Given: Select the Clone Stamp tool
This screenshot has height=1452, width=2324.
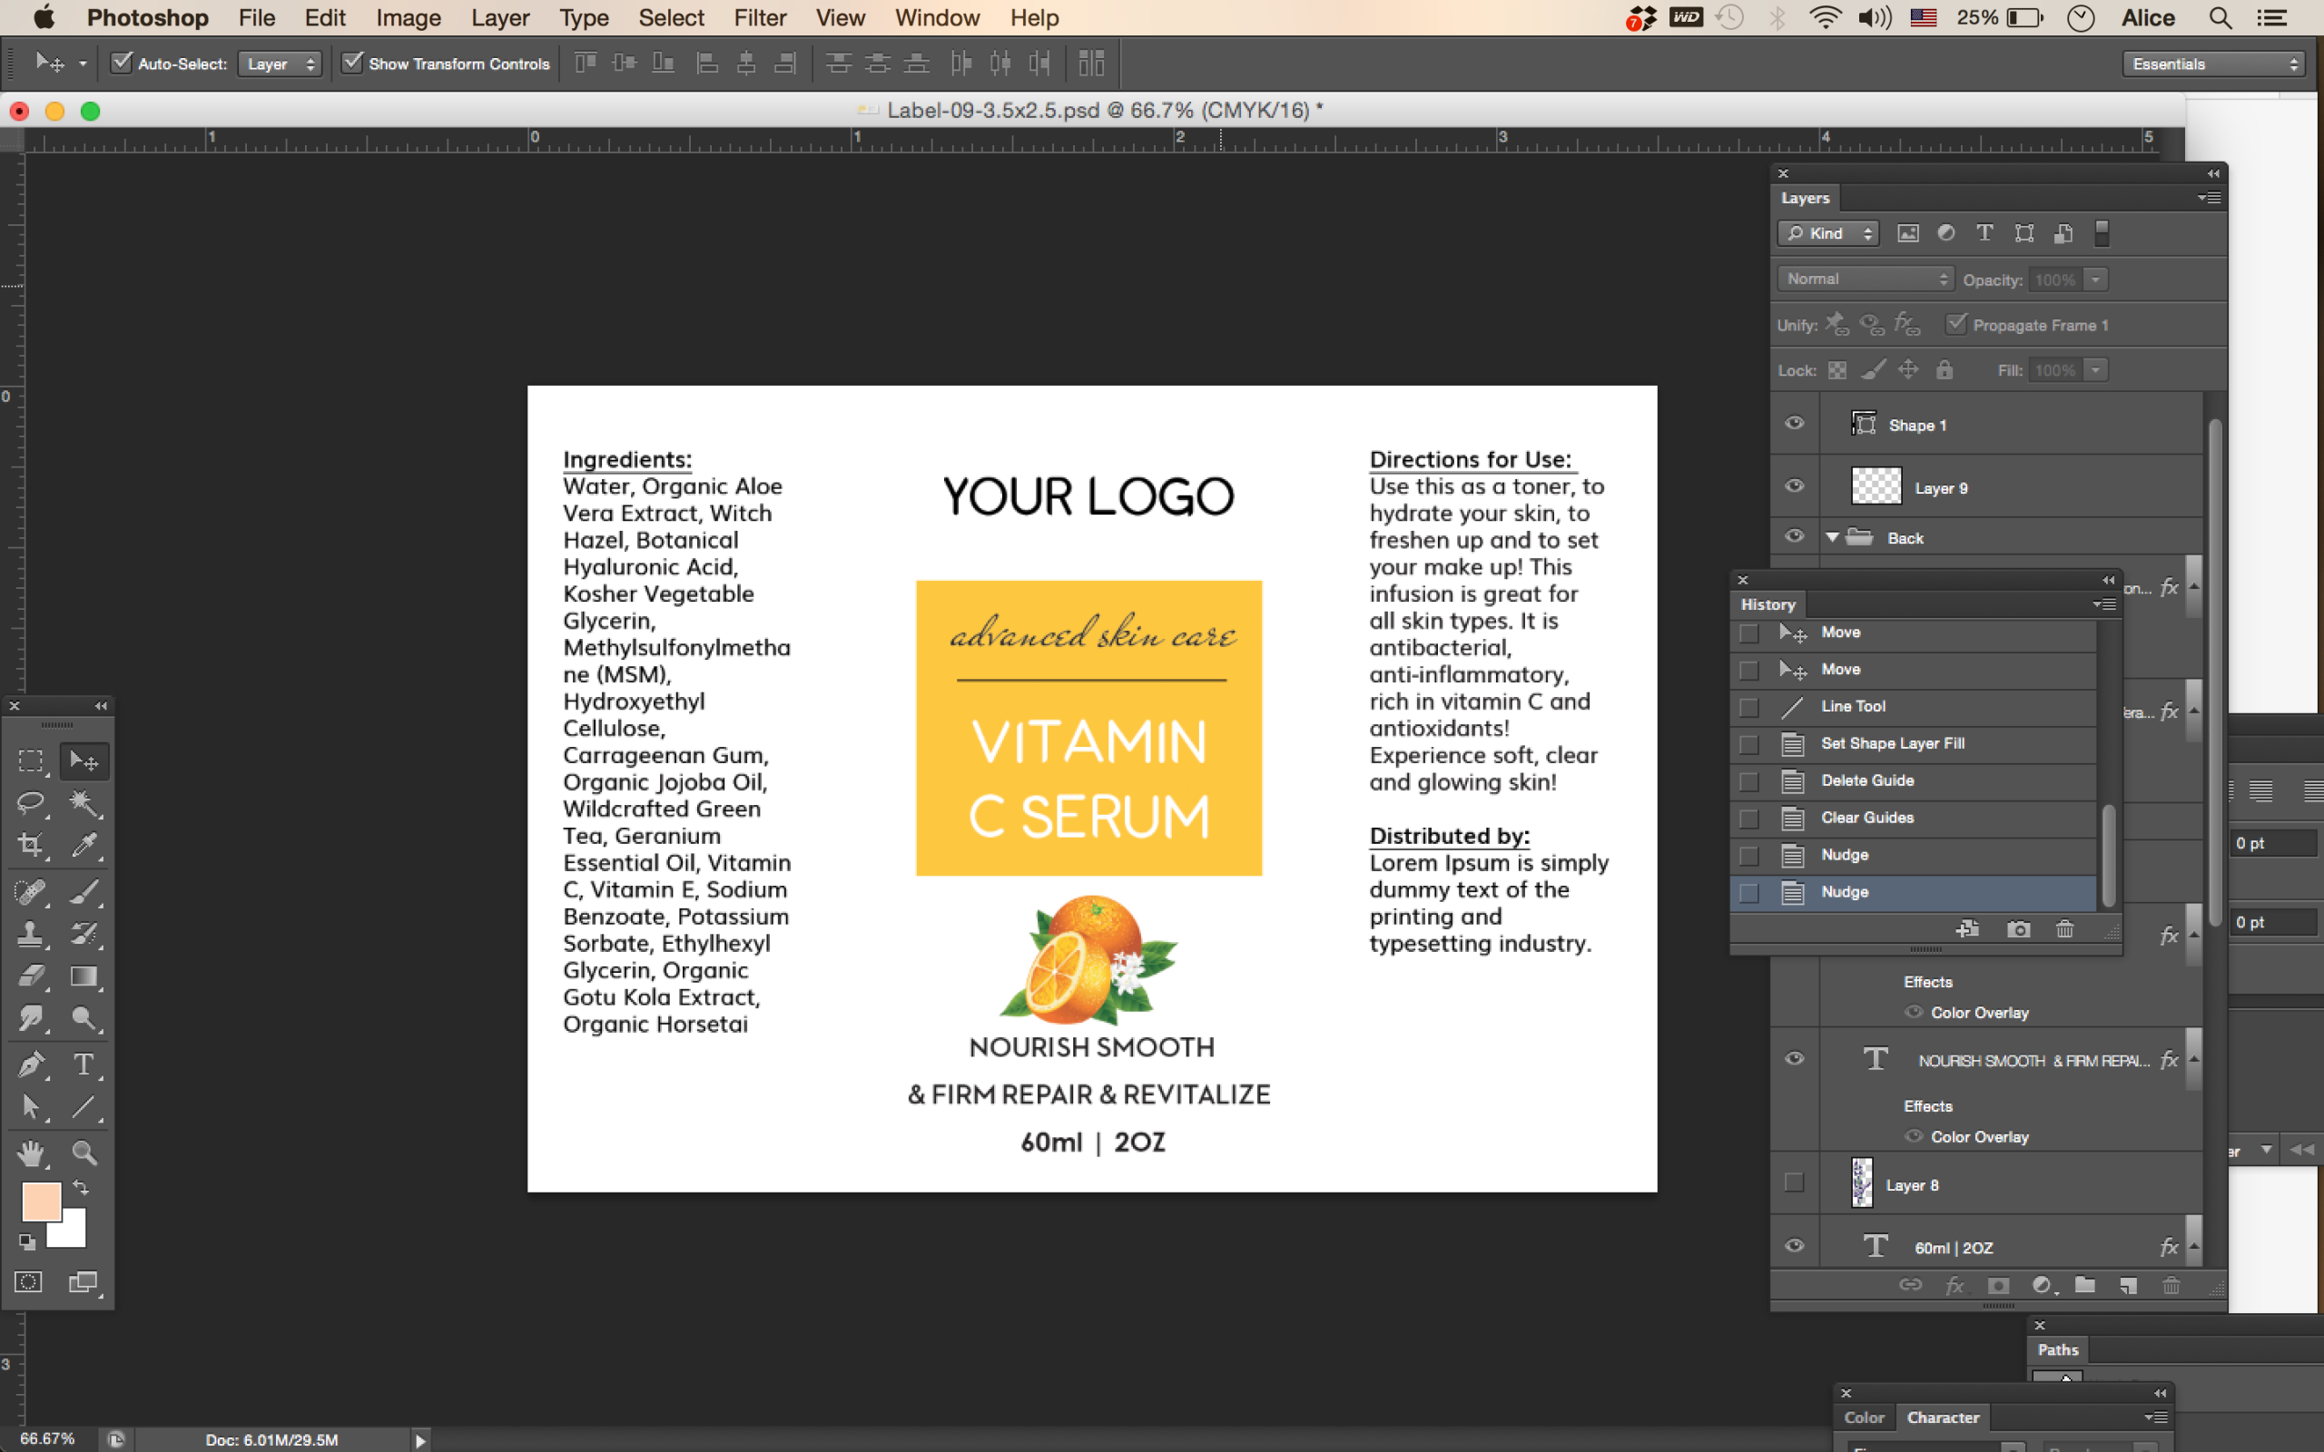Looking at the screenshot, I should pyautogui.click(x=31, y=934).
